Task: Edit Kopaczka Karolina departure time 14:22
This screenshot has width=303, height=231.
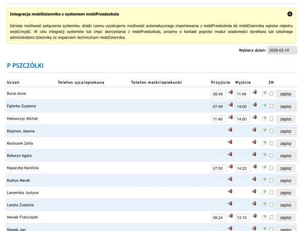Action: [242, 168]
